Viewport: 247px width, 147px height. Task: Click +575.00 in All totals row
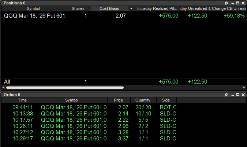pos(168,82)
